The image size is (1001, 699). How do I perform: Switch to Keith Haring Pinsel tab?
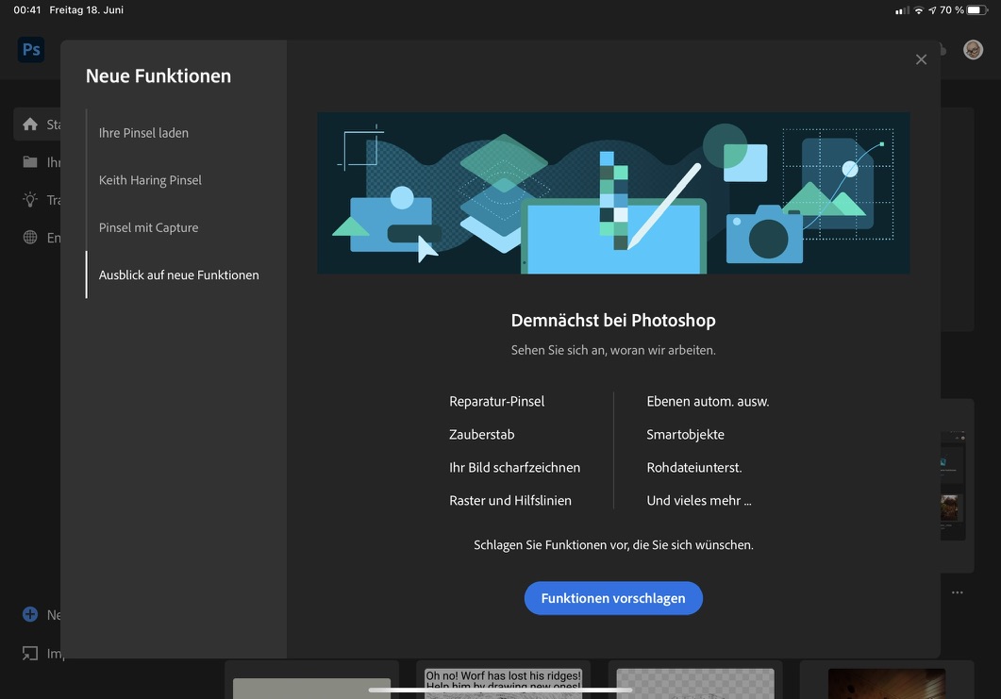150,180
